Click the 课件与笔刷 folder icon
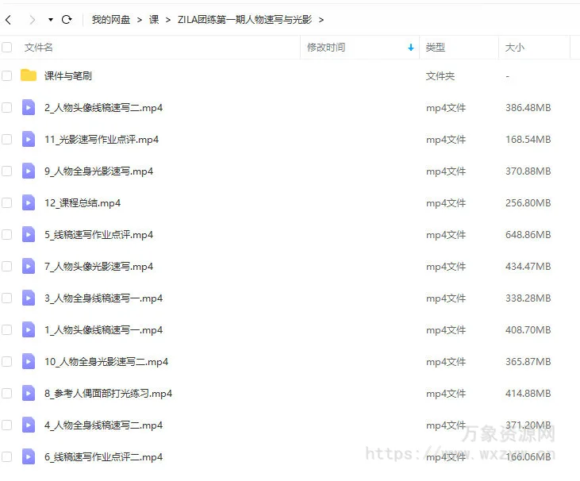Image resolution: width=580 pixels, height=481 pixels. click(x=29, y=76)
